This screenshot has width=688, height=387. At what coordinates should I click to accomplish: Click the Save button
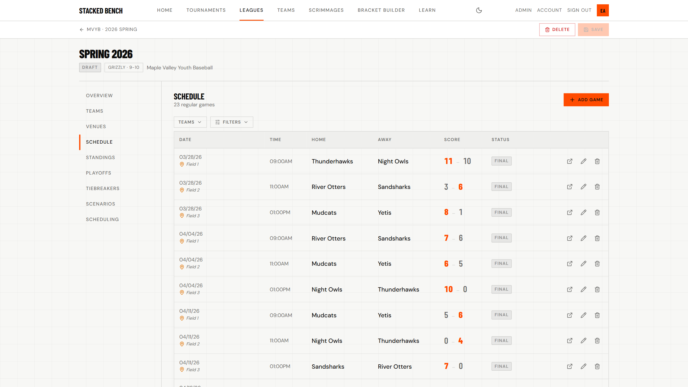click(593, 30)
